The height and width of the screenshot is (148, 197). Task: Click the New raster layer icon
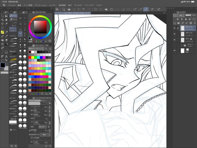pyautogui.click(x=175, y=23)
